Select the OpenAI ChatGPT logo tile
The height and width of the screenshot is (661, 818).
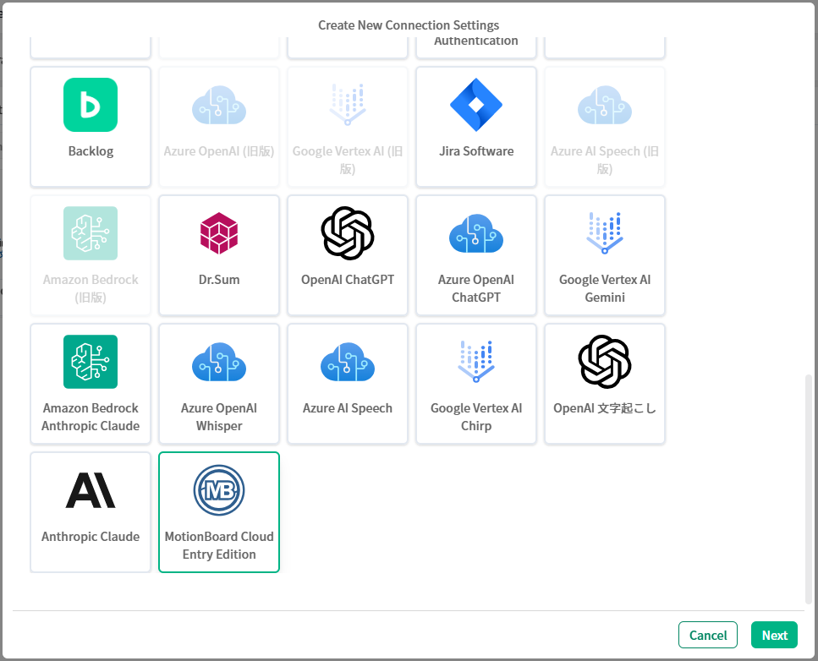[x=348, y=234]
